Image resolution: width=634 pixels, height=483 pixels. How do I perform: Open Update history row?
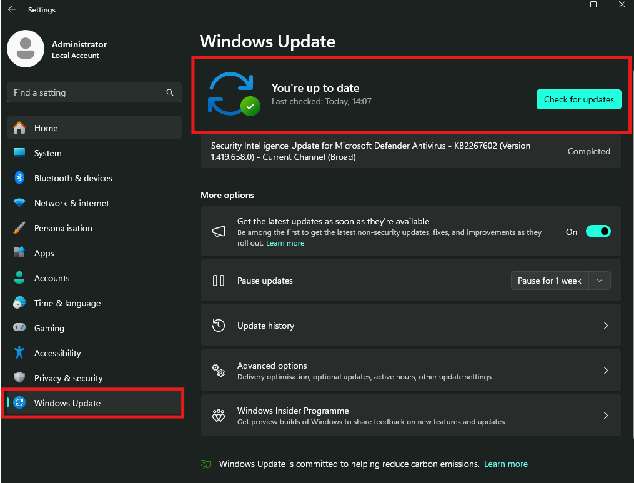[x=411, y=326]
